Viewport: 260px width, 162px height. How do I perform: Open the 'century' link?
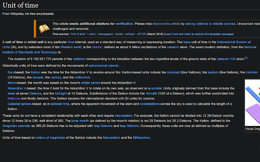[56, 77]
